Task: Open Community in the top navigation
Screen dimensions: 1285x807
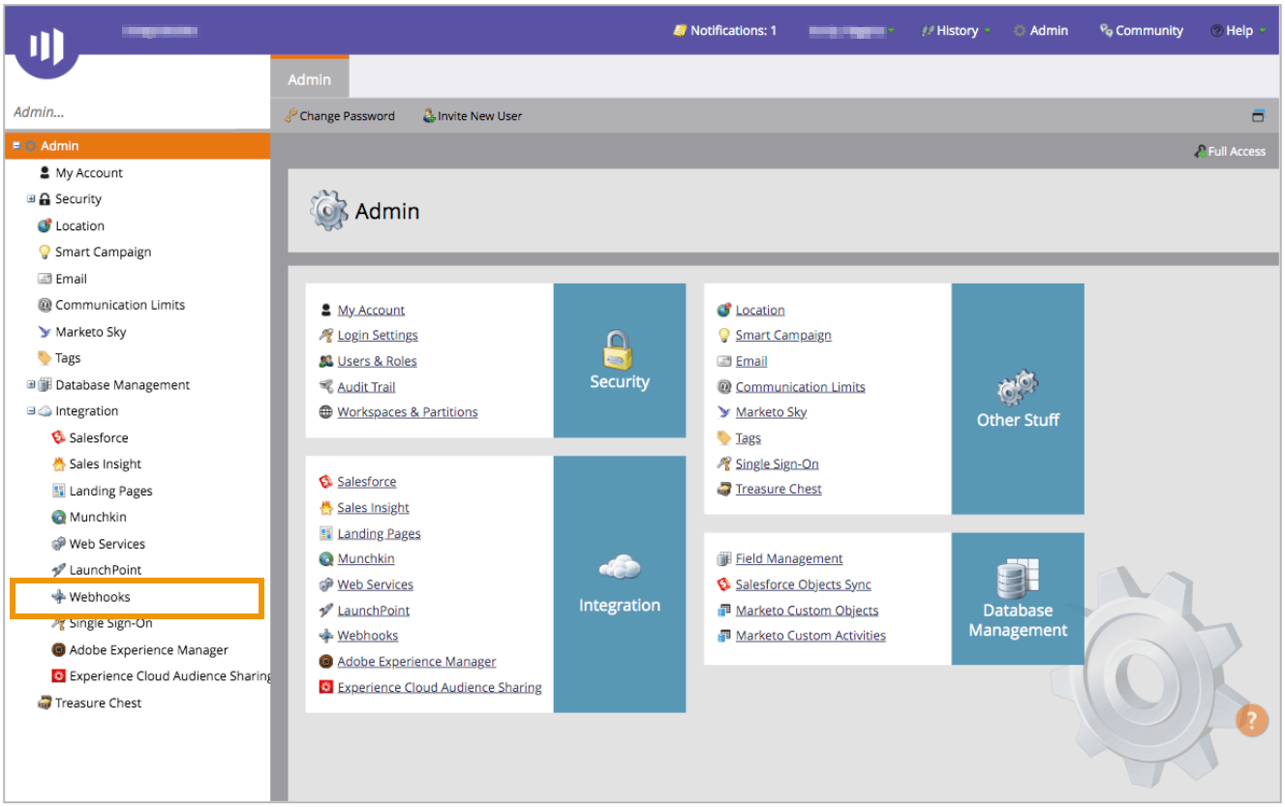Action: [1142, 31]
